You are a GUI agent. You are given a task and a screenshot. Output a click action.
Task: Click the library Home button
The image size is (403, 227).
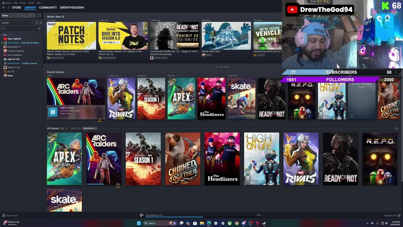click(x=18, y=15)
